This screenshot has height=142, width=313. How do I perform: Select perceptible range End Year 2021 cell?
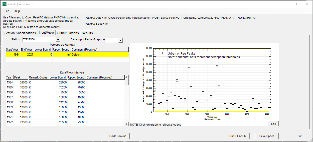(x=27, y=54)
